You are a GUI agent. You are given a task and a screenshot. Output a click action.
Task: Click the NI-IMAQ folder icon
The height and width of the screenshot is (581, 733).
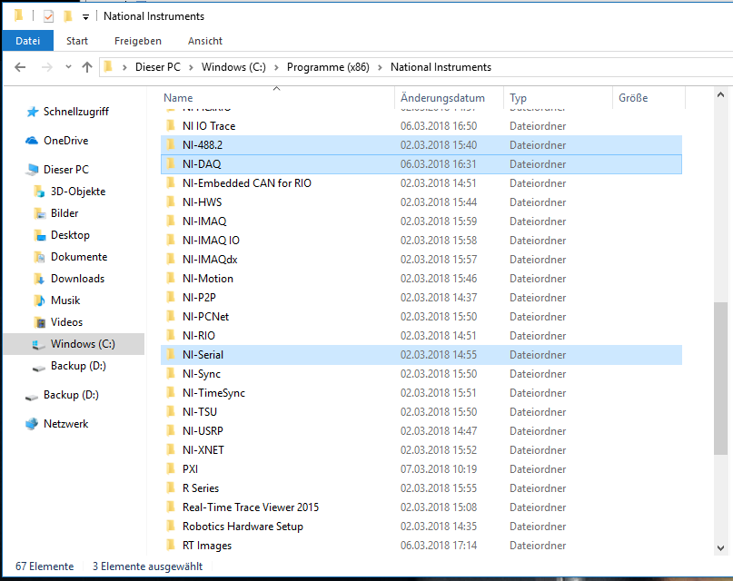[171, 221]
